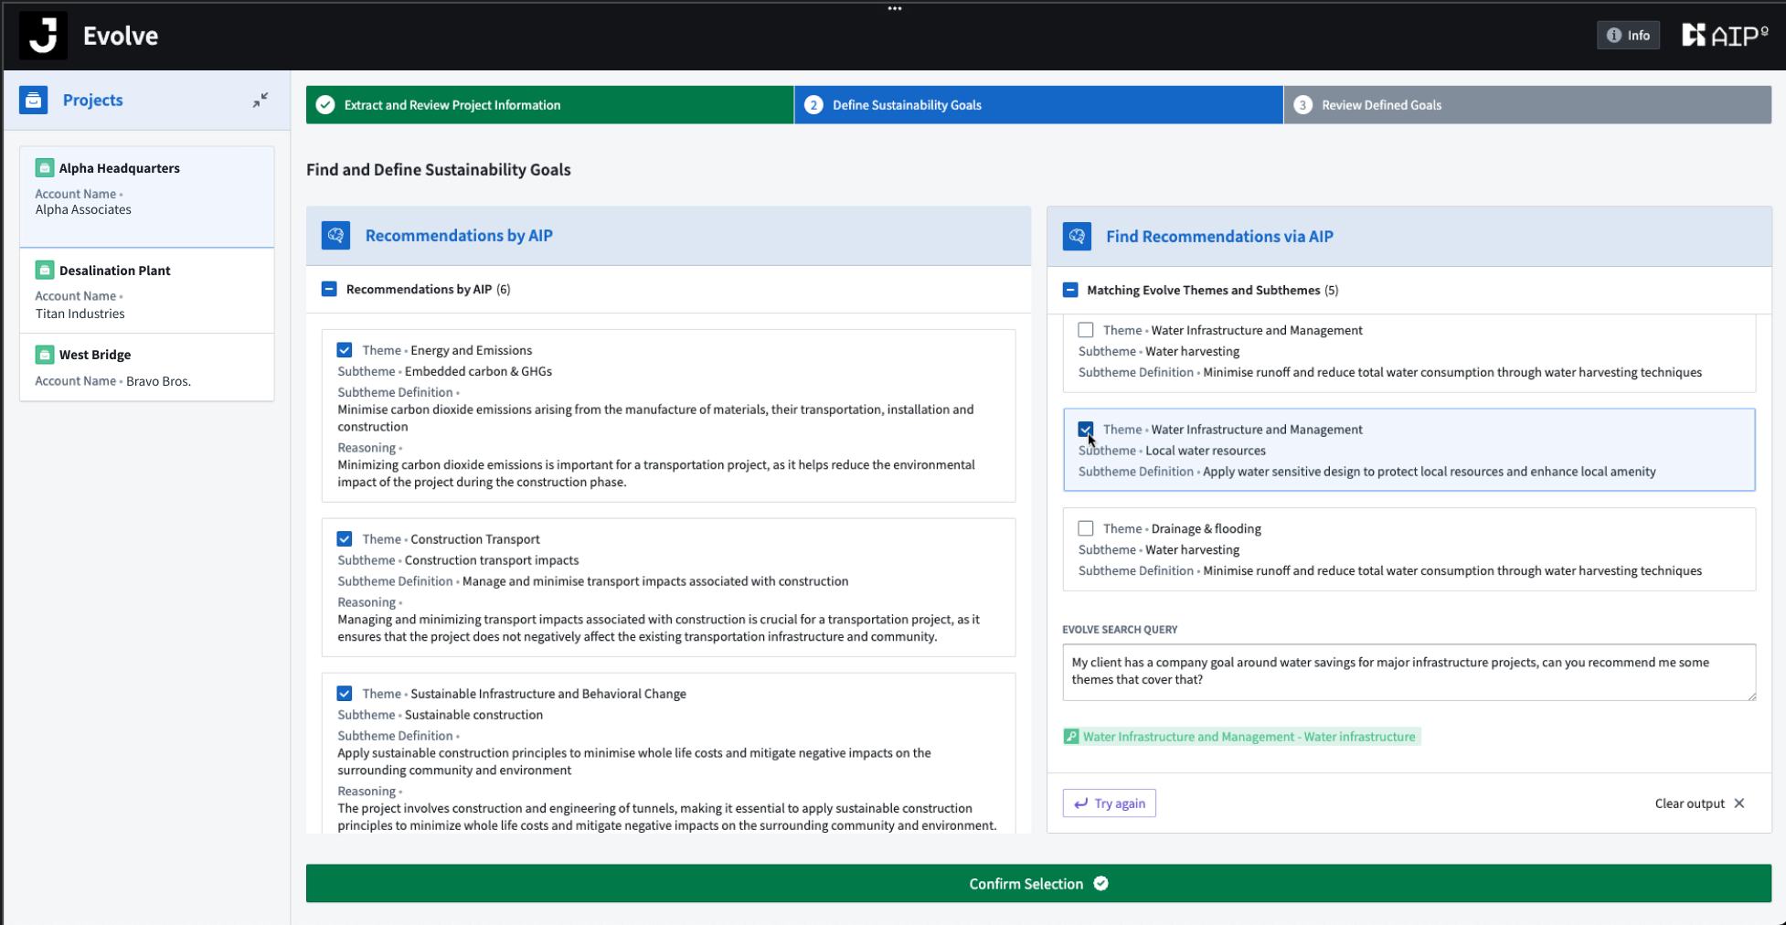Image resolution: width=1786 pixels, height=925 pixels.
Task: Check the Drainage & flooding theme checkbox
Action: [x=1086, y=528]
